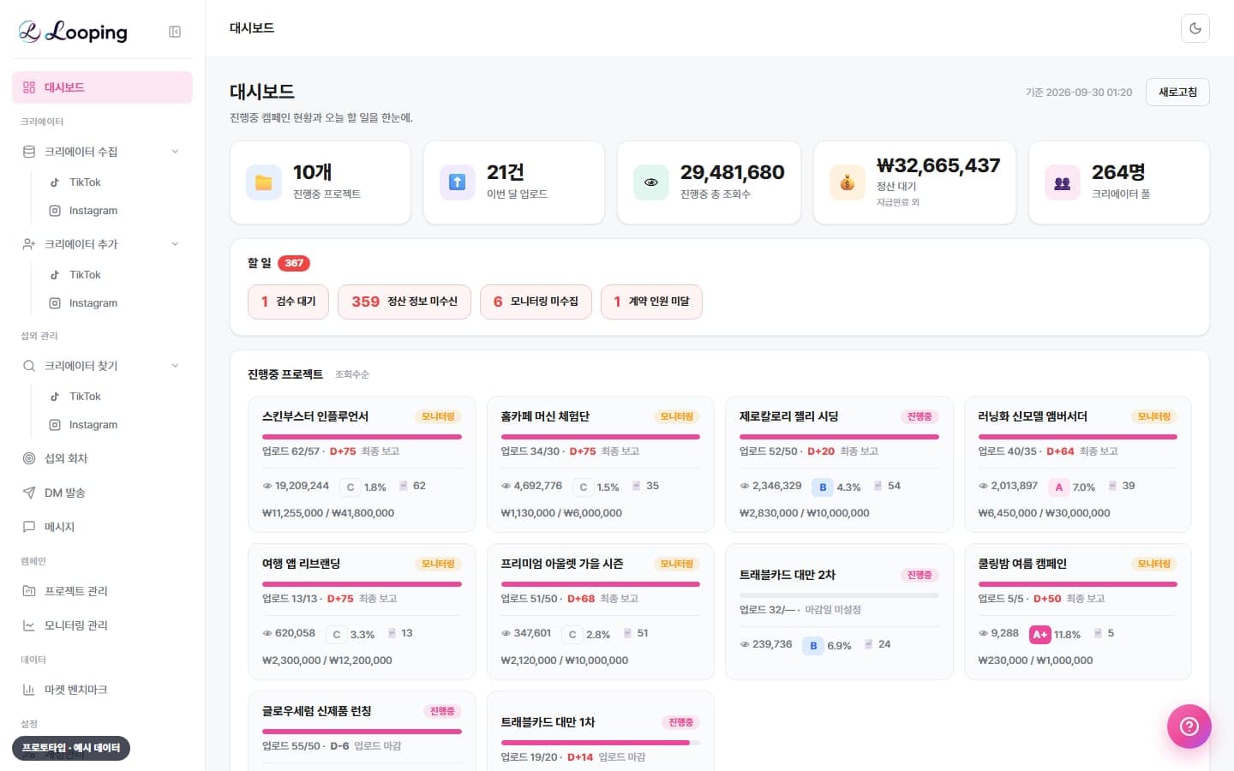
Task: Open 마켓 벤치마크 in sidebar
Action: coord(102,690)
